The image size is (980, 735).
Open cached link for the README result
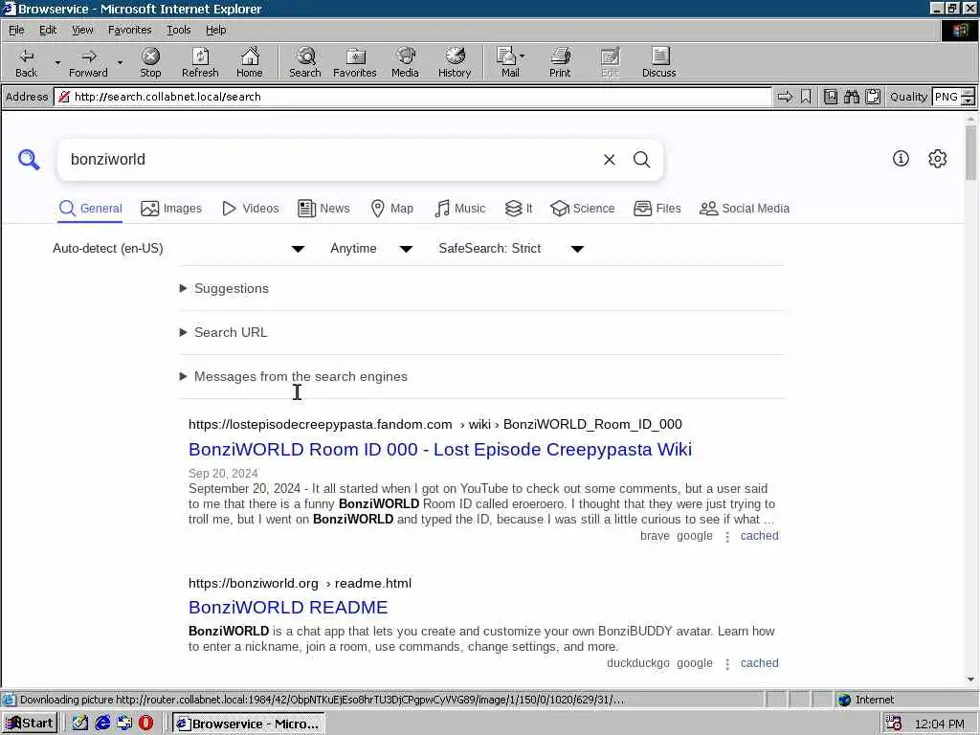pos(759,663)
